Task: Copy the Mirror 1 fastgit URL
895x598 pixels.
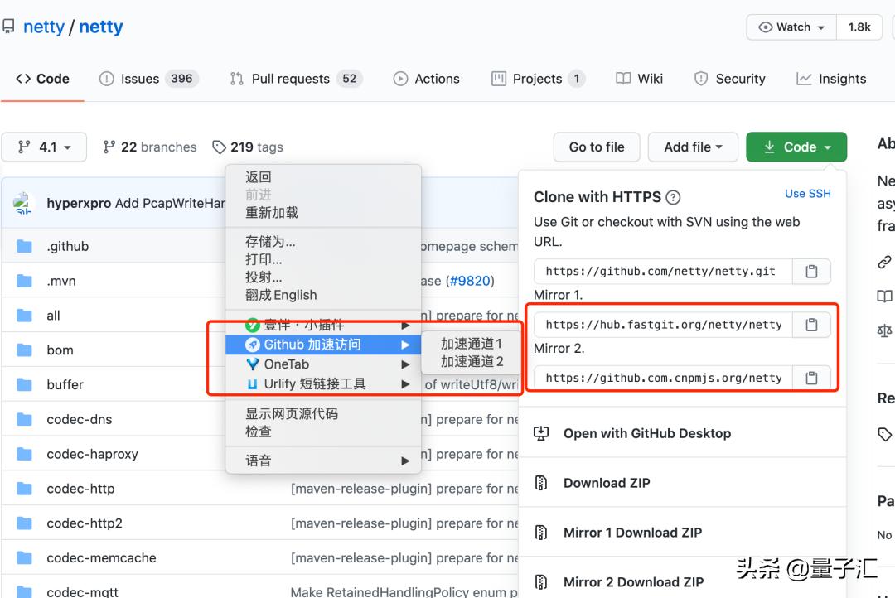Action: [x=810, y=324]
